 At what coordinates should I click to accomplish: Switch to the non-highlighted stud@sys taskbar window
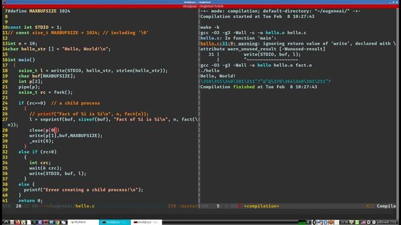point(146,222)
